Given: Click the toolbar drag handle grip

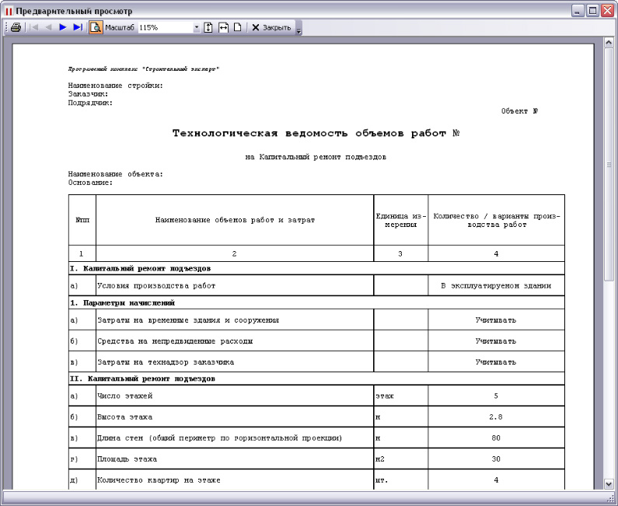Looking at the screenshot, I should tap(7, 27).
